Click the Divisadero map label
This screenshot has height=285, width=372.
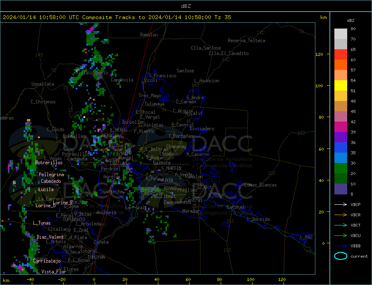(x=202, y=129)
